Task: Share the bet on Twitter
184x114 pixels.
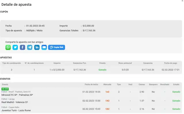Action: (15, 48)
